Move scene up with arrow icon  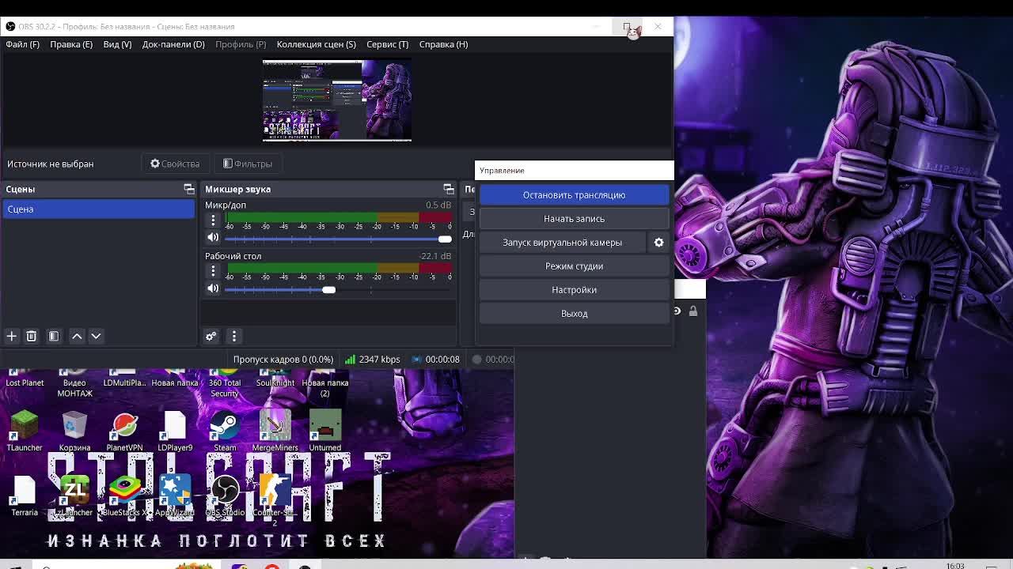[x=77, y=336]
